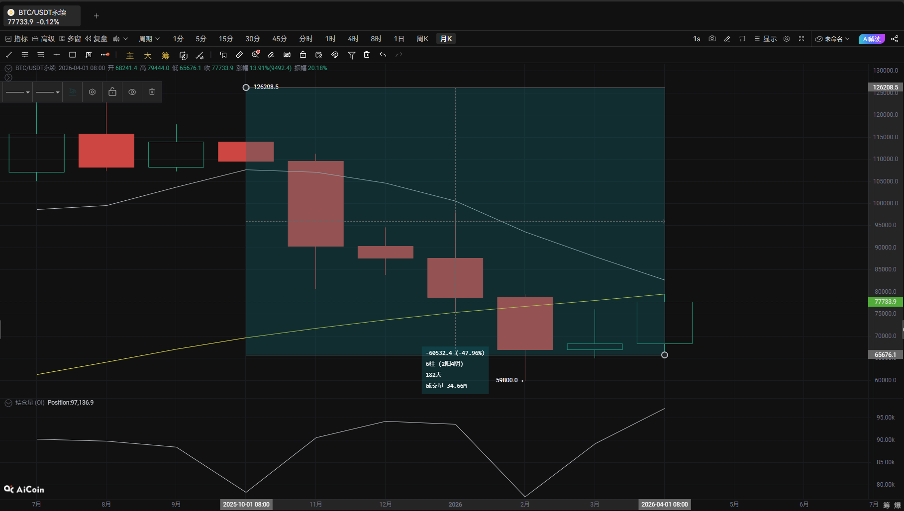Click the filter funnel icon
This screenshot has height=511, width=904.
point(352,55)
